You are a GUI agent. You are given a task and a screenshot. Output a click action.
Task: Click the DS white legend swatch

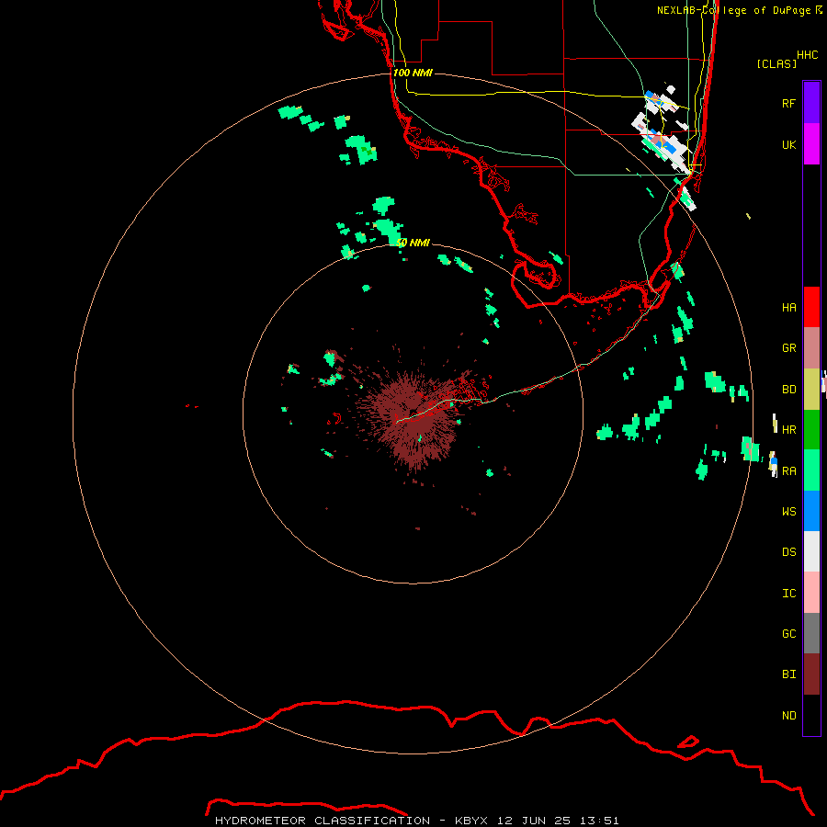pos(811,551)
